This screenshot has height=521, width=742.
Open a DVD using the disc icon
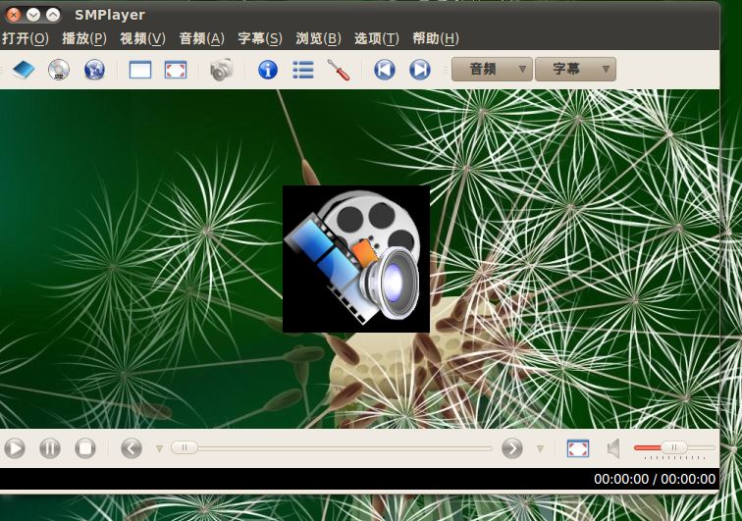click(x=59, y=70)
